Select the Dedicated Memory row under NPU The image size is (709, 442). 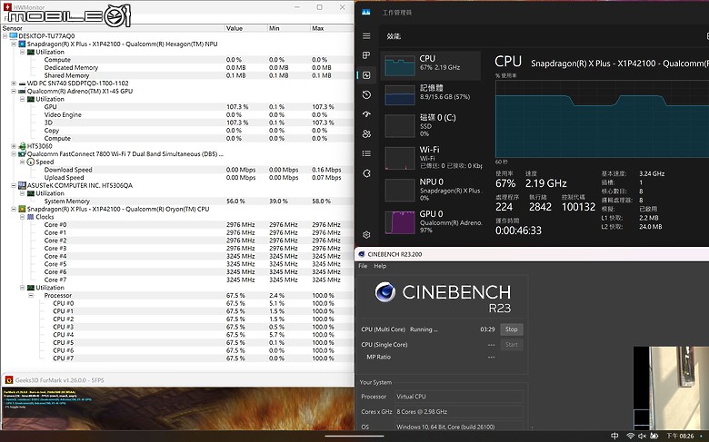(x=177, y=67)
